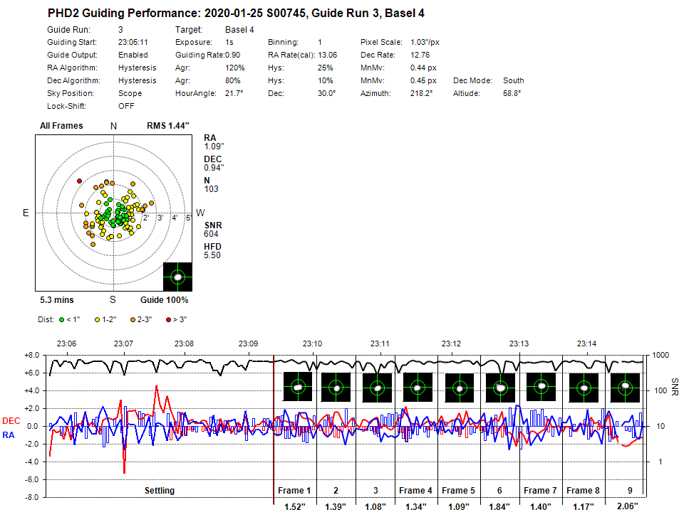The height and width of the screenshot is (522, 684).
Task: Click the vertical 'SNR' axis label
Action: [x=675, y=387]
